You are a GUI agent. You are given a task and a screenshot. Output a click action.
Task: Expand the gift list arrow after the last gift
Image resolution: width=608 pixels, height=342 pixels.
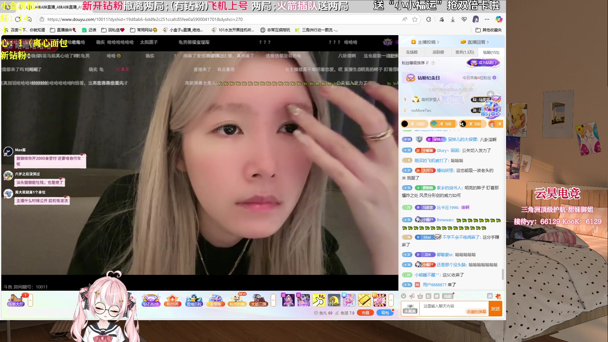coord(391,300)
